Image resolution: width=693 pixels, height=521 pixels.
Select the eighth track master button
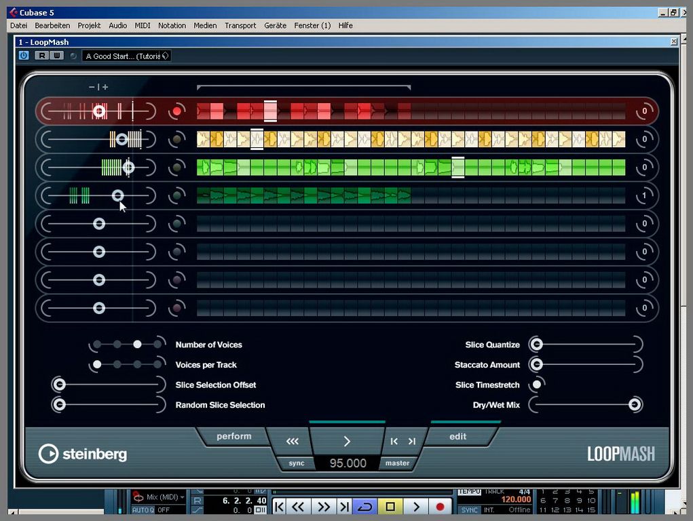[176, 308]
